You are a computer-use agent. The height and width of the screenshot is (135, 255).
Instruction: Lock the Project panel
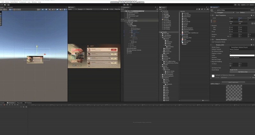207,7
